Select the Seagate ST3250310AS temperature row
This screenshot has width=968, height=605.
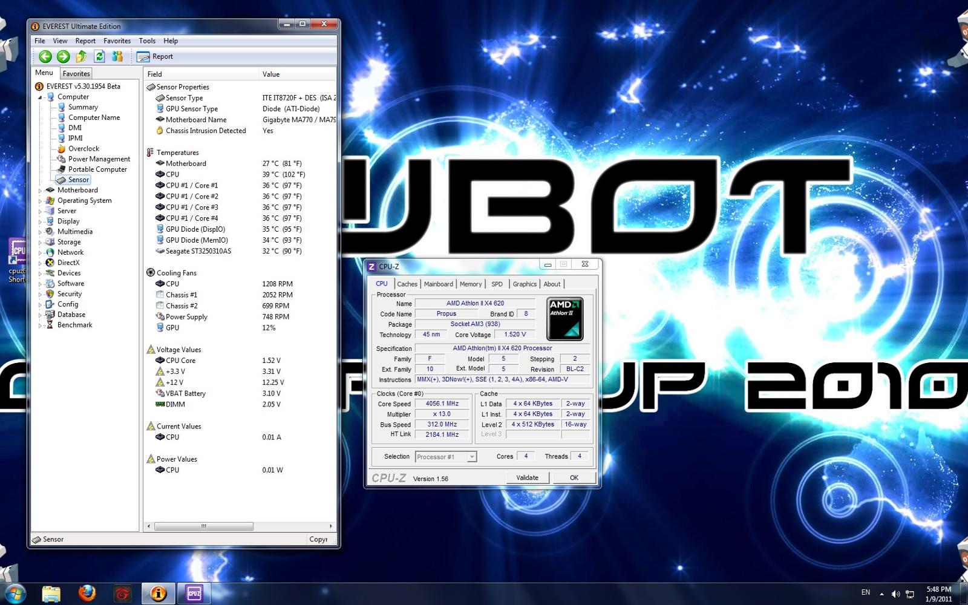point(240,251)
